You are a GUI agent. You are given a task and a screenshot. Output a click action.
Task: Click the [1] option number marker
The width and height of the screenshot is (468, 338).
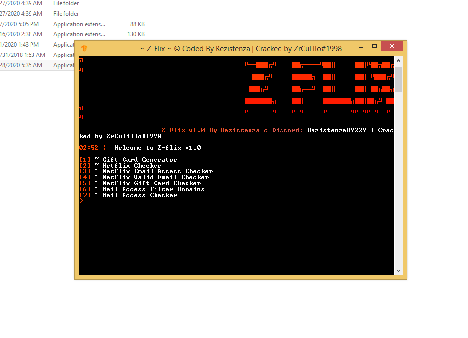84,159
